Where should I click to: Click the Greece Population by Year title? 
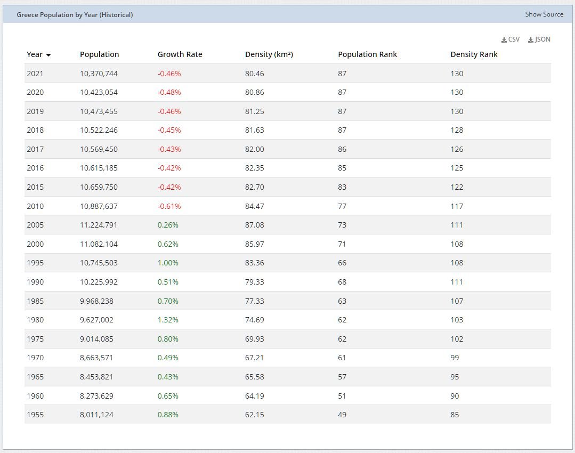click(75, 15)
